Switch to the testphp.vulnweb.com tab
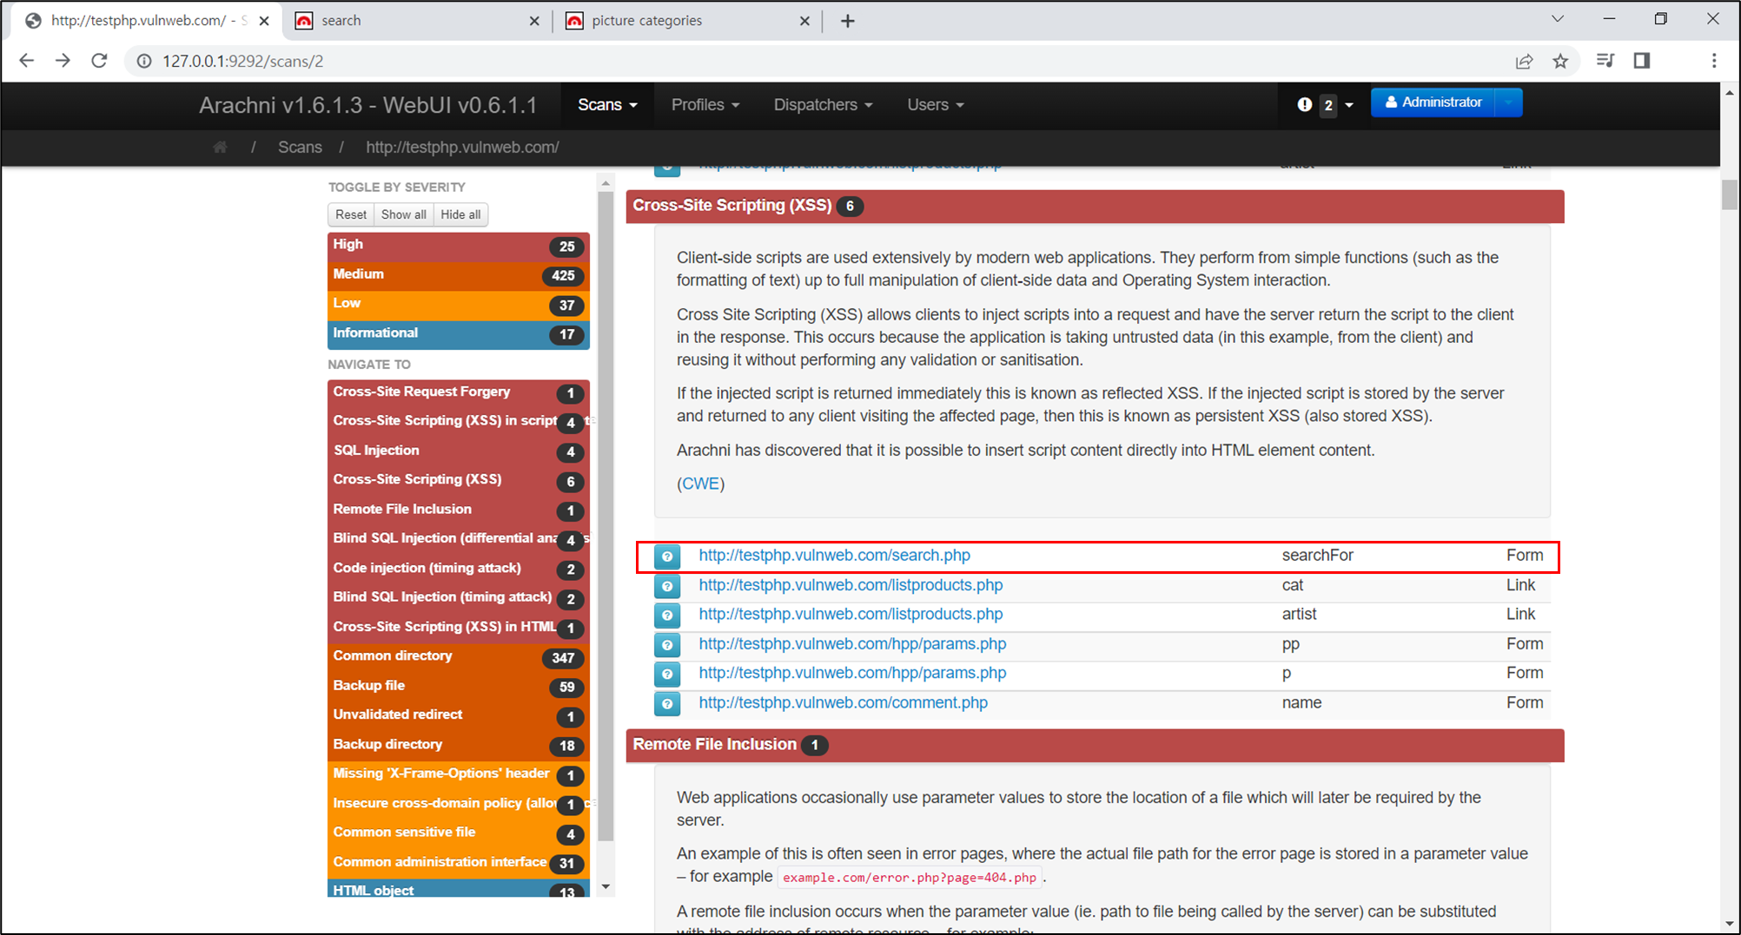Viewport: 1741px width, 935px height. 146,21
